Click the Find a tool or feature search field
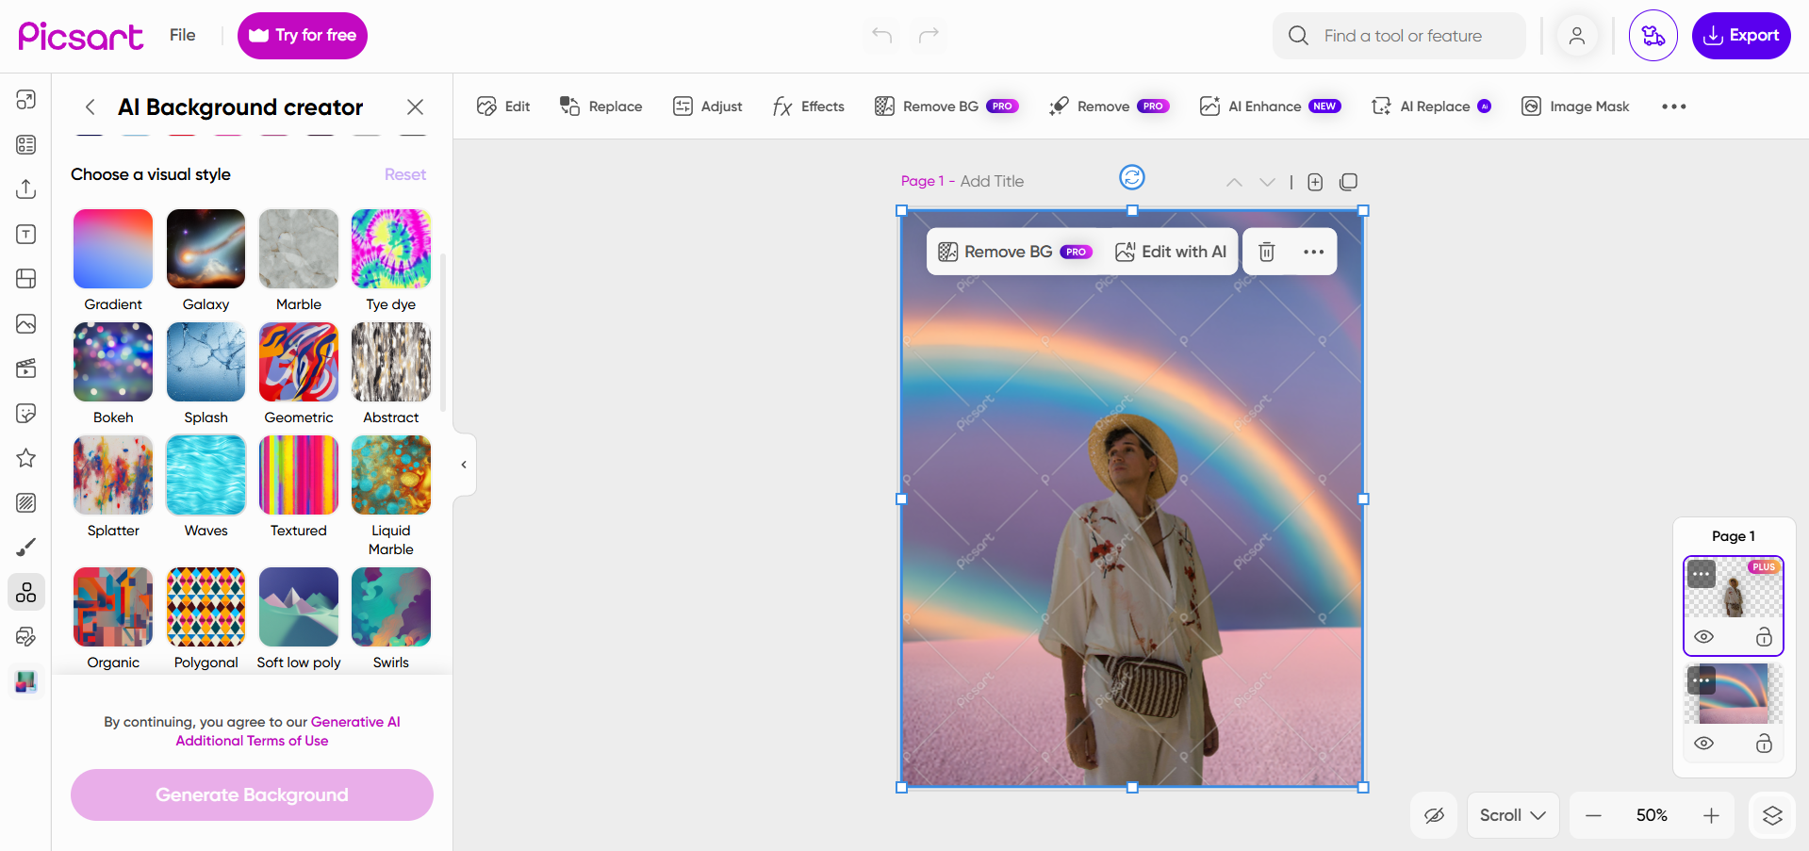 tap(1399, 35)
